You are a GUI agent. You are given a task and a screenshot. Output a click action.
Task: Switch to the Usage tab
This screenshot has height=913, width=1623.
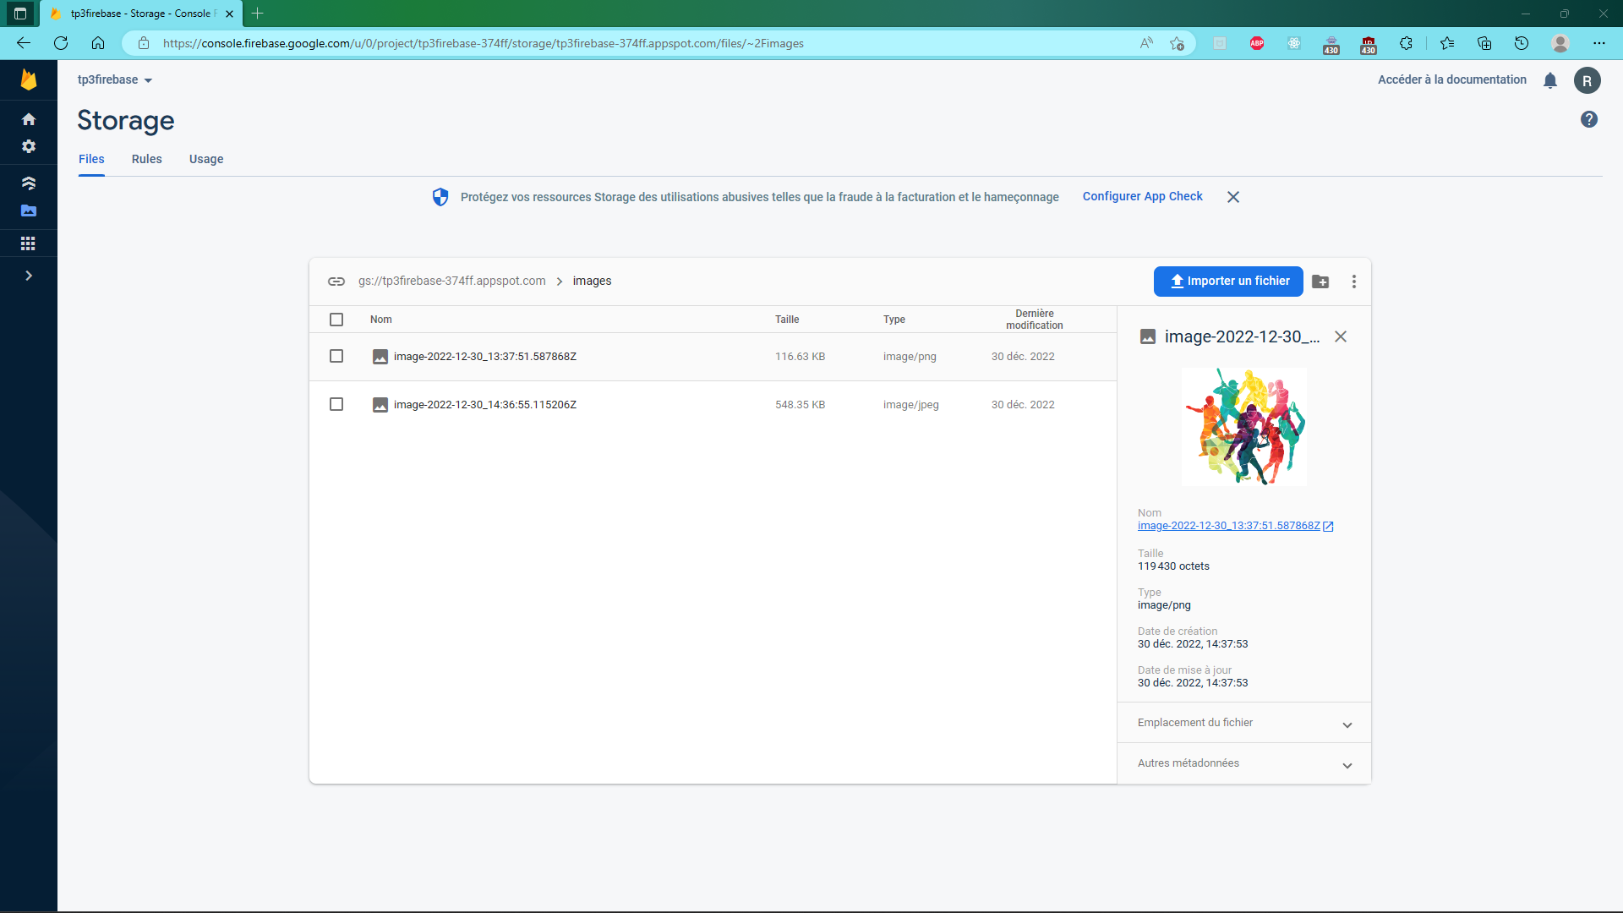point(206,159)
